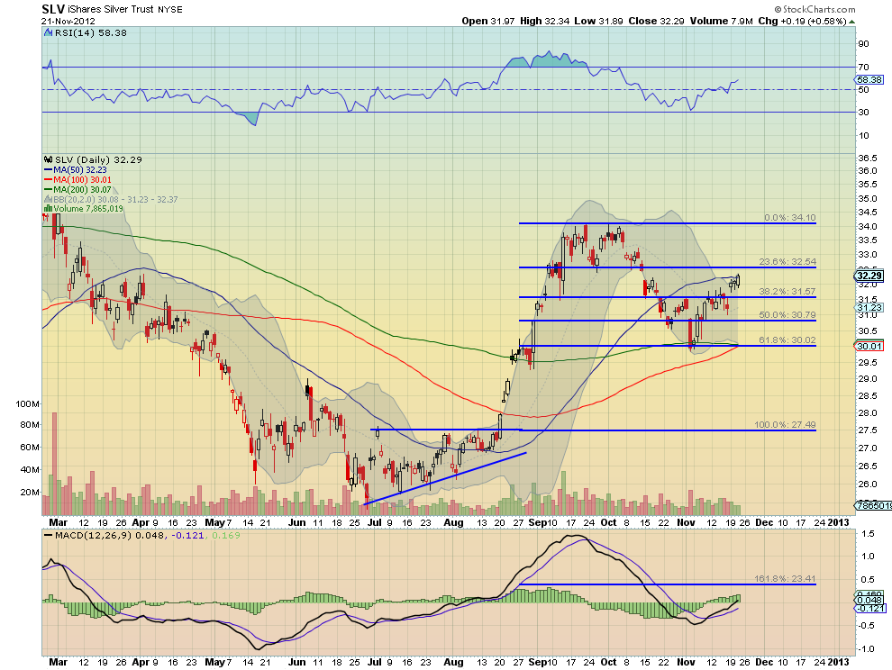Image resolution: width=892 pixels, height=670 pixels.
Task: Click the 38.2%: 31.57 Fibonacci label
Action: coord(787,291)
